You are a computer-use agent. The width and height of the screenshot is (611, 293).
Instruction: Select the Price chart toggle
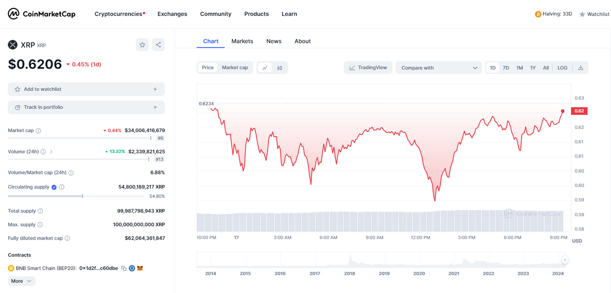(x=208, y=68)
